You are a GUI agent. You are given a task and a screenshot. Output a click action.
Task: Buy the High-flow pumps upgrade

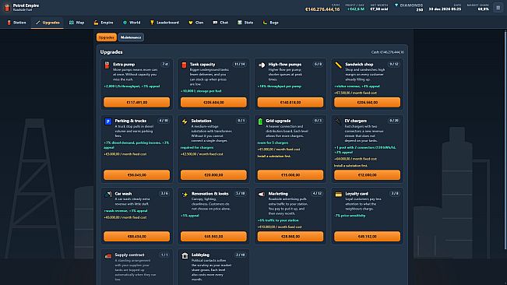point(290,102)
